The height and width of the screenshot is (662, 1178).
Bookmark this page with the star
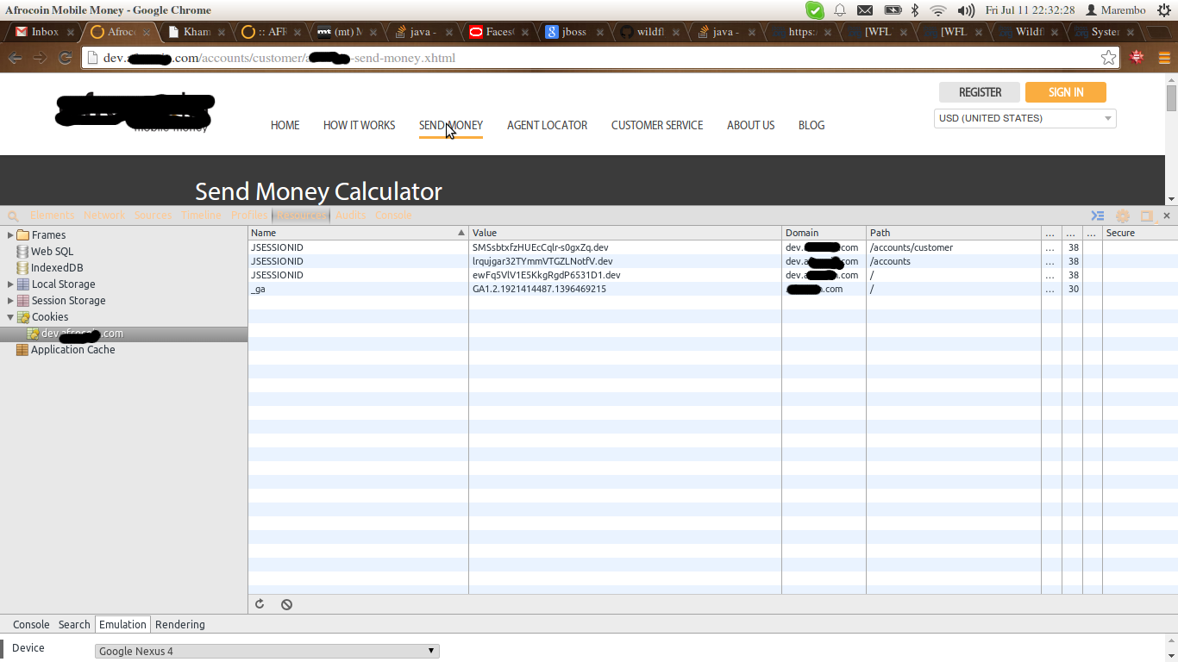(1109, 58)
